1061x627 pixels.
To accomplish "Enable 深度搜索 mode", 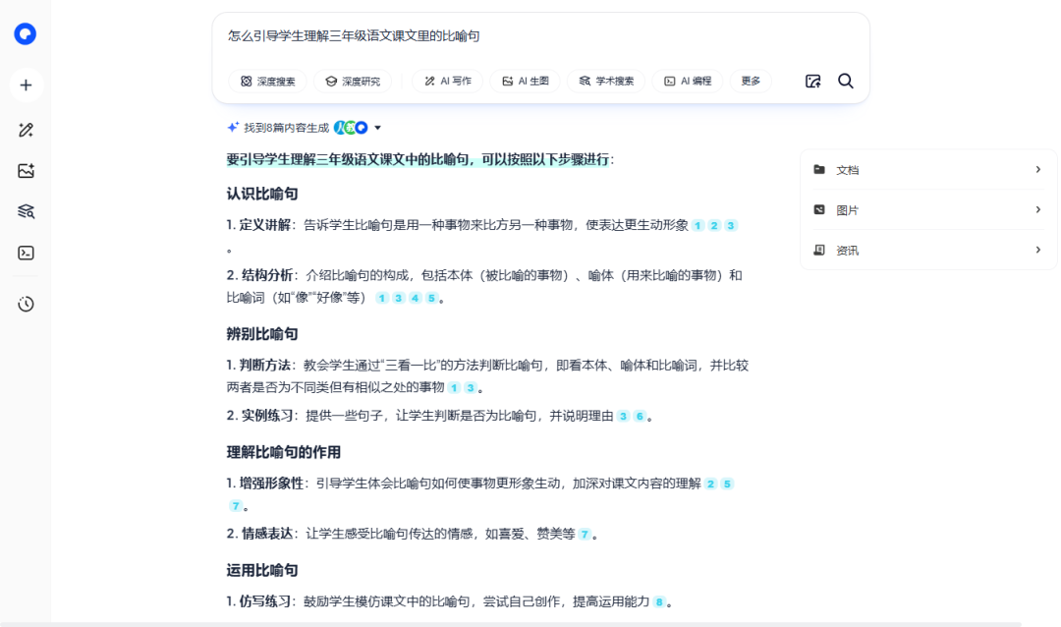I will pyautogui.click(x=266, y=82).
